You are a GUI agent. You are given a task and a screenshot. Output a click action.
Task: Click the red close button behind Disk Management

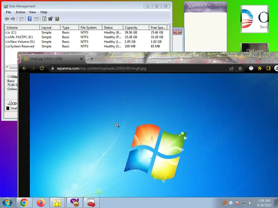(x=177, y=32)
